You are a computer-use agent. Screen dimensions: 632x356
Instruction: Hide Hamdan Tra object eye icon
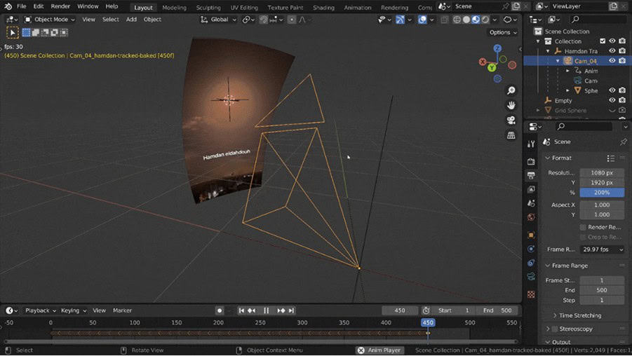coord(612,50)
